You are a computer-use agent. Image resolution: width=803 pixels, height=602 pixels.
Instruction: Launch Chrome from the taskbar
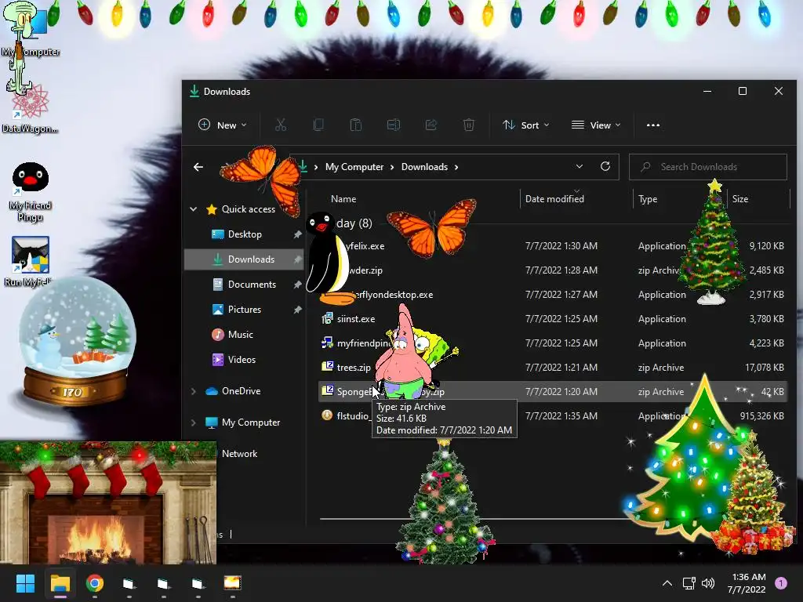click(95, 583)
